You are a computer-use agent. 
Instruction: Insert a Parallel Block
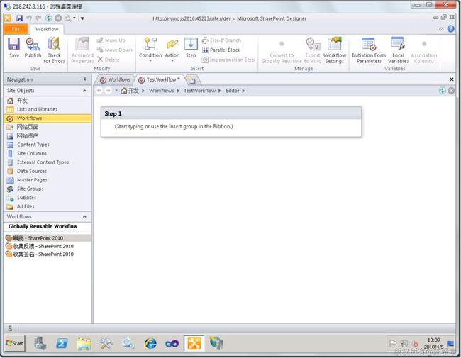click(x=221, y=50)
